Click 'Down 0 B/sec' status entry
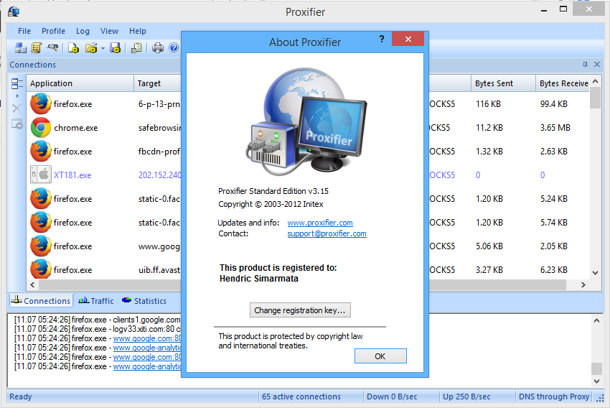610x408 pixels. (x=392, y=397)
